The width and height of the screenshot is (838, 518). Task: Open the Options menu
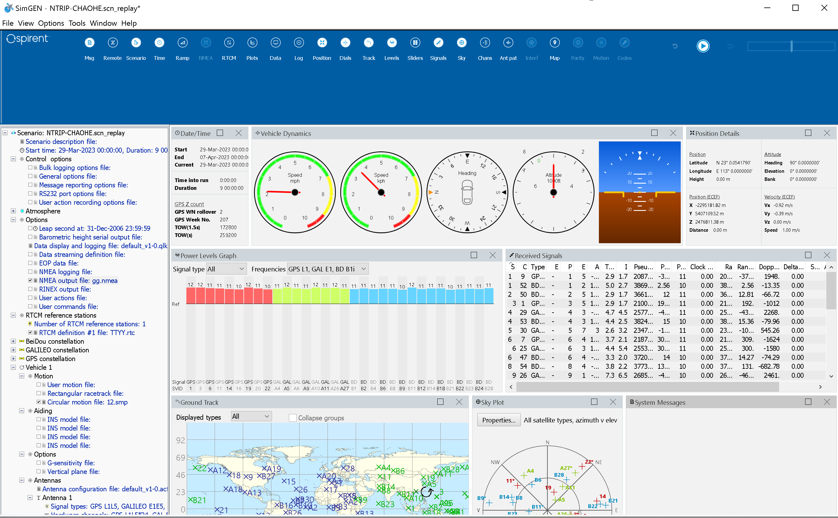point(51,23)
